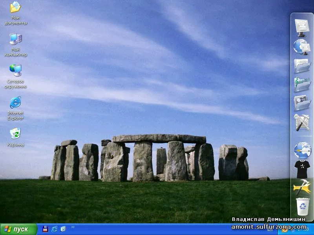The height and width of the screenshot is (235, 314).
Task: Open the globe with monitor network icon in dock
Action: 302,47
